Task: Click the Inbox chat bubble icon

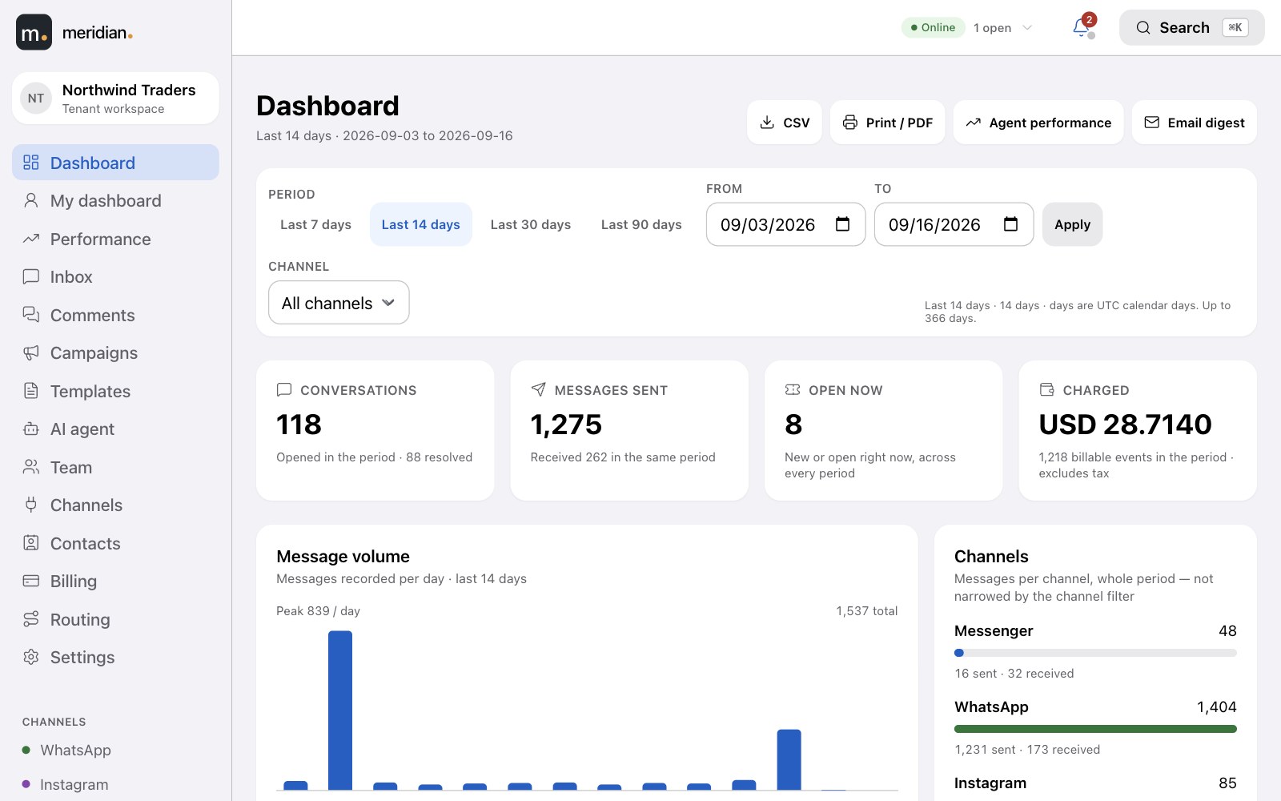Action: coord(31,276)
